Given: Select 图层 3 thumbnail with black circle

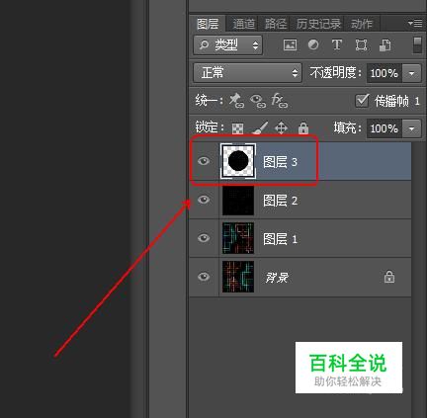Looking at the screenshot, I should click(238, 161).
